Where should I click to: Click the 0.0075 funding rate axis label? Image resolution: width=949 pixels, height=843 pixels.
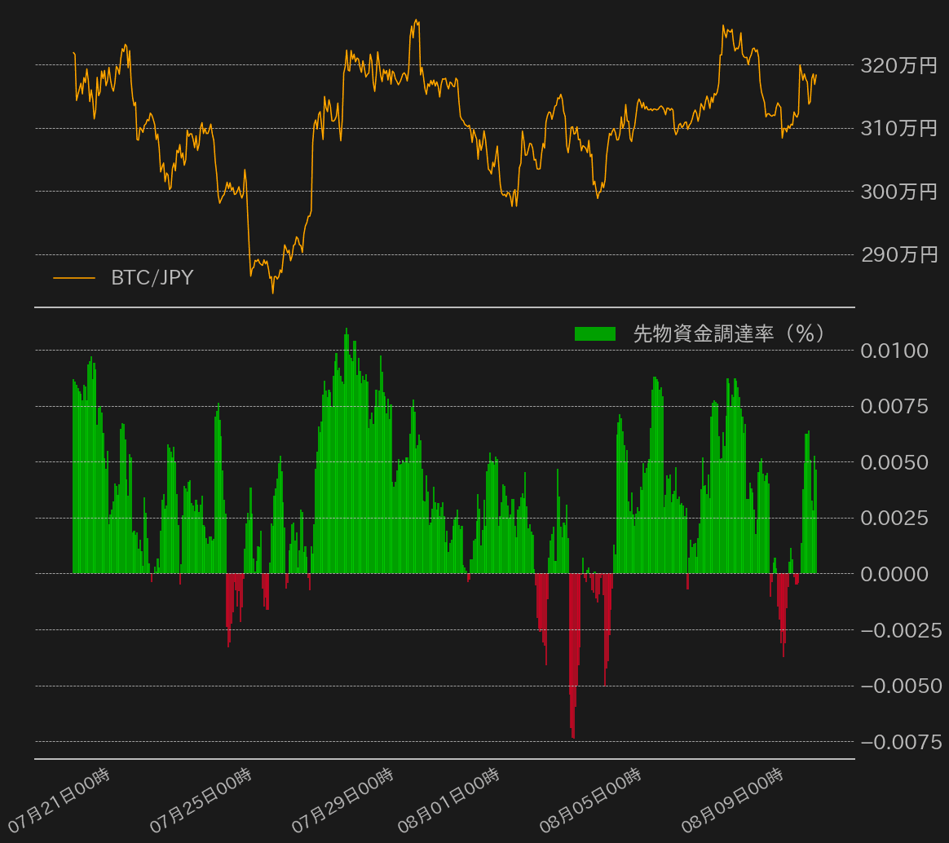pos(894,407)
